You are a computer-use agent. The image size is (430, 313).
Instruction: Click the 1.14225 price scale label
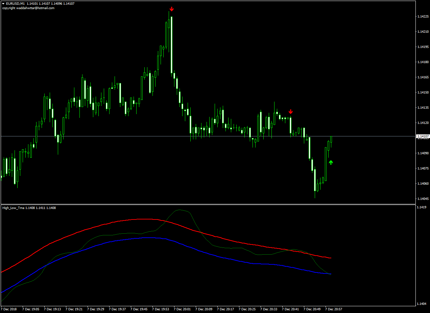423,17
